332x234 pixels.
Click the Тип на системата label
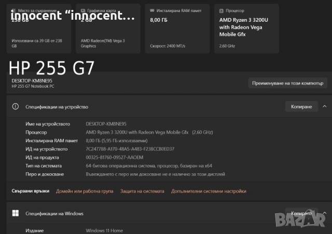[44, 166]
